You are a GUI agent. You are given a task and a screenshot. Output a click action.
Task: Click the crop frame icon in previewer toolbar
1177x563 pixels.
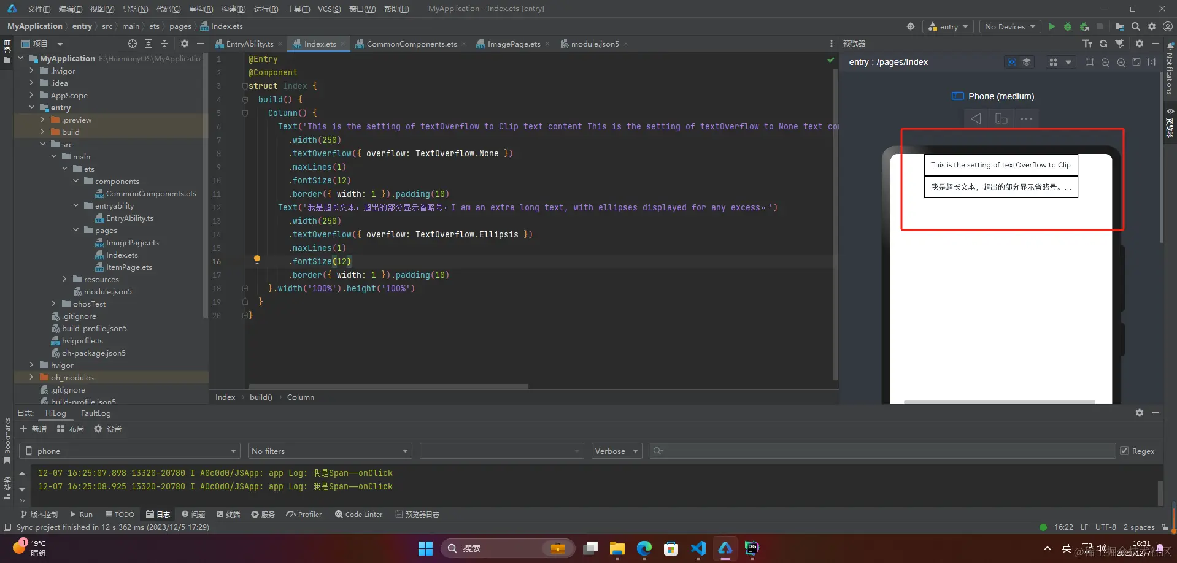[x=1090, y=62]
